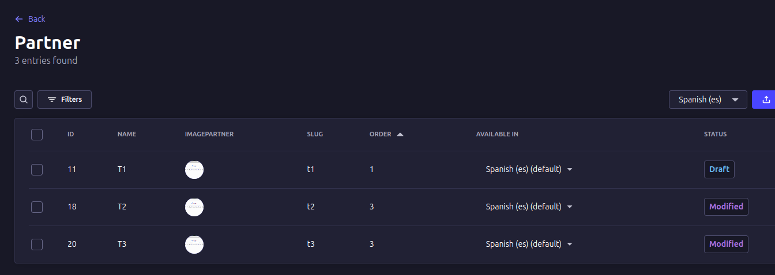Open the Spanish (es) locale dropdown
The width and height of the screenshot is (775, 275).
[708, 100]
